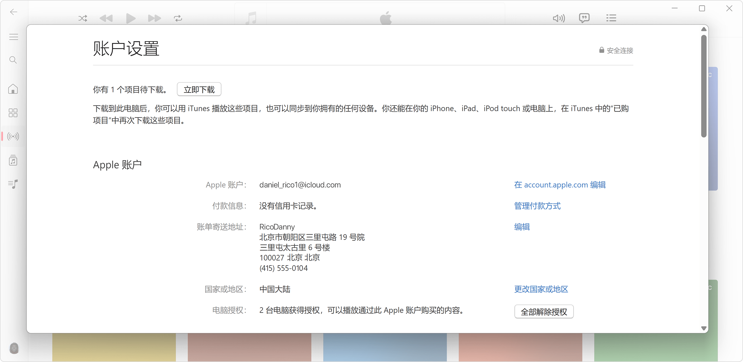Image resolution: width=743 pixels, height=362 pixels.
Task: Open the playlists icon in the sidebar
Action: pyautogui.click(x=13, y=184)
